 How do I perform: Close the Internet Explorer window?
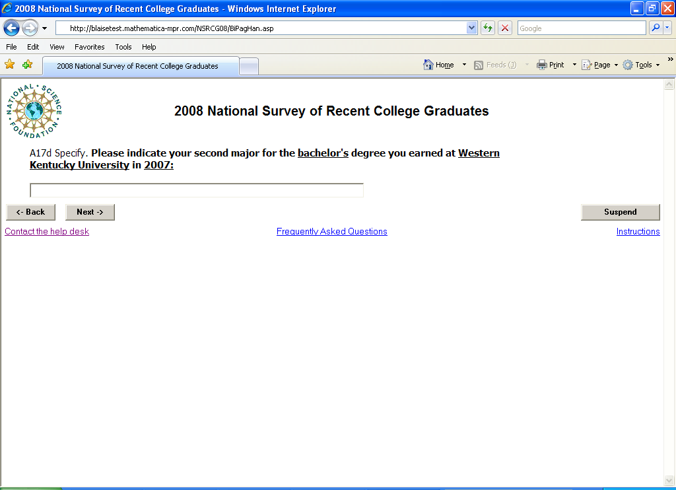coord(667,8)
